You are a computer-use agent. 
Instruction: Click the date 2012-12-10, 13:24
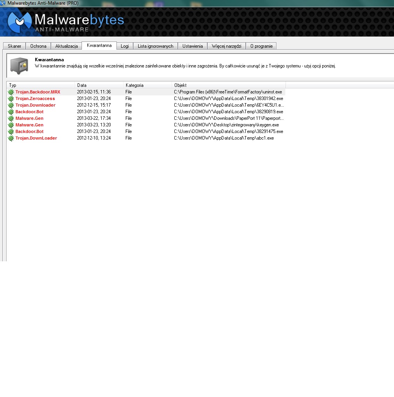(x=94, y=138)
